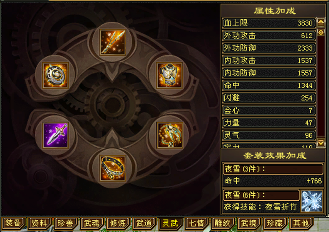This screenshot has height=232, width=329.
Task: Select the 修炼 tab
Action: (x=118, y=223)
